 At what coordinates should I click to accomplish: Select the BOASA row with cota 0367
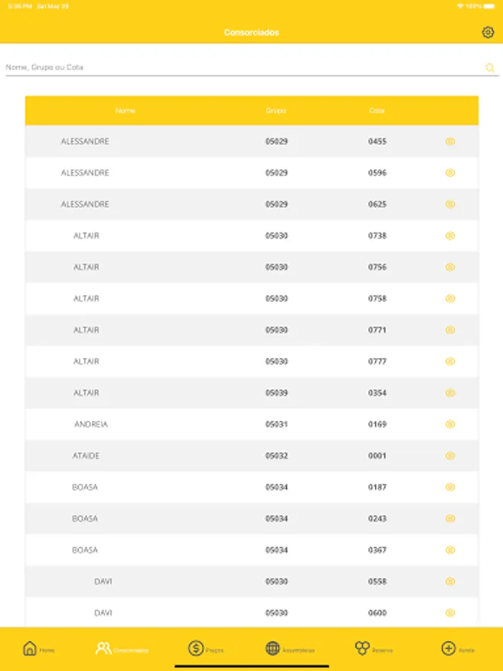[252, 550]
